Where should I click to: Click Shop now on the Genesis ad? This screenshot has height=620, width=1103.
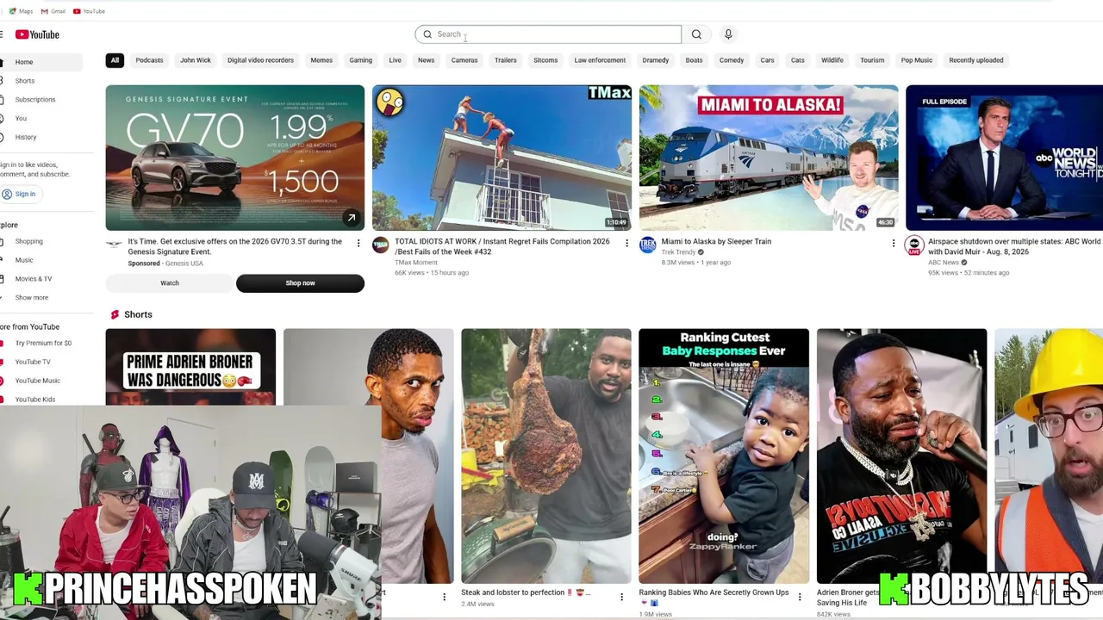(300, 283)
